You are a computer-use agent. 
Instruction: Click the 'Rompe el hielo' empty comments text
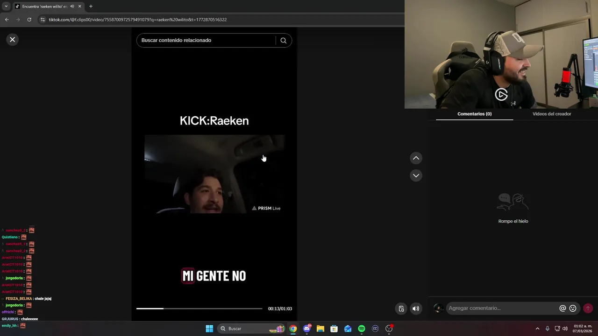coord(513,221)
